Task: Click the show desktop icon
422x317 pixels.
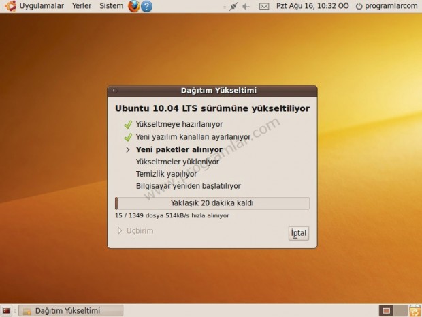Action: [6, 311]
